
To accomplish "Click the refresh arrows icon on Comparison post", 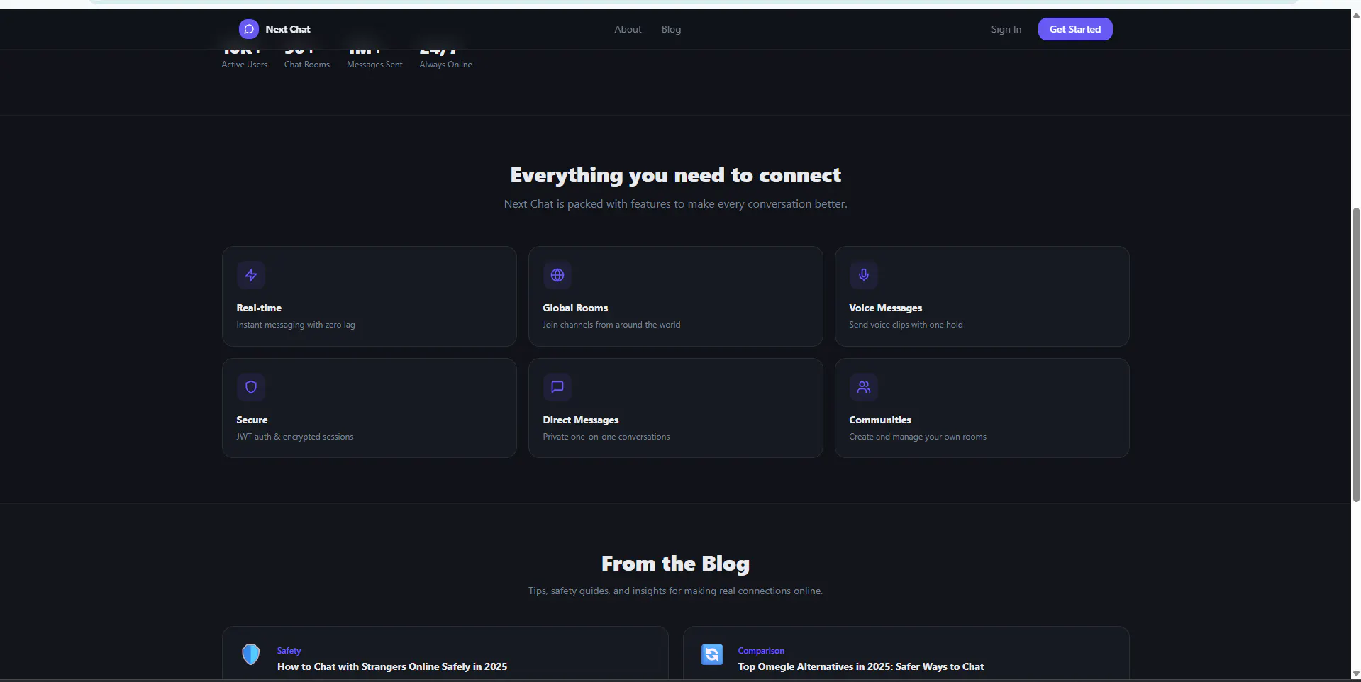I will (x=712, y=654).
